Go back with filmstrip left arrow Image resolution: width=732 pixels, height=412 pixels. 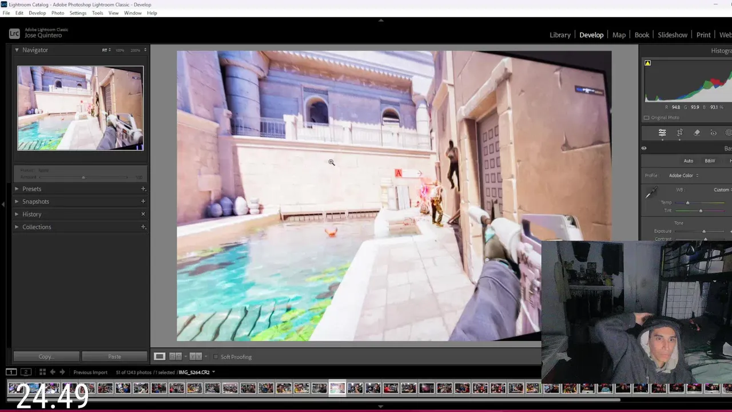pyautogui.click(x=53, y=372)
